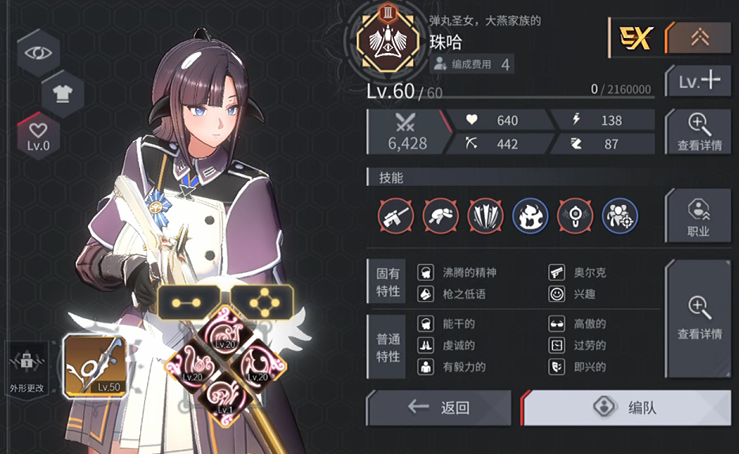Click the 编队 team formation button
This screenshot has height=454, width=739.
pyautogui.click(x=627, y=407)
